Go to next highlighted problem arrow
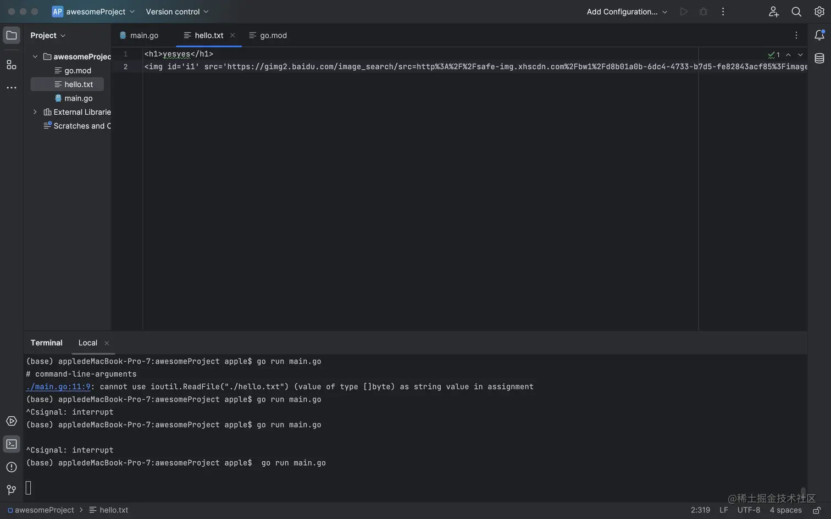The image size is (831, 519). point(801,55)
